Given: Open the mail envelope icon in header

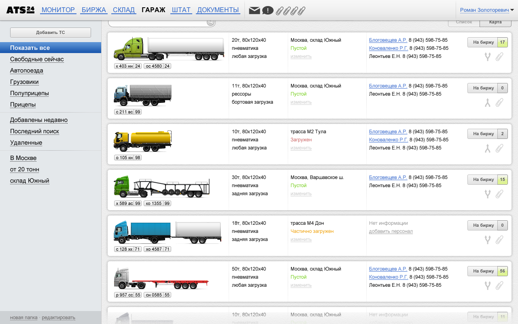Looking at the screenshot, I should [254, 11].
